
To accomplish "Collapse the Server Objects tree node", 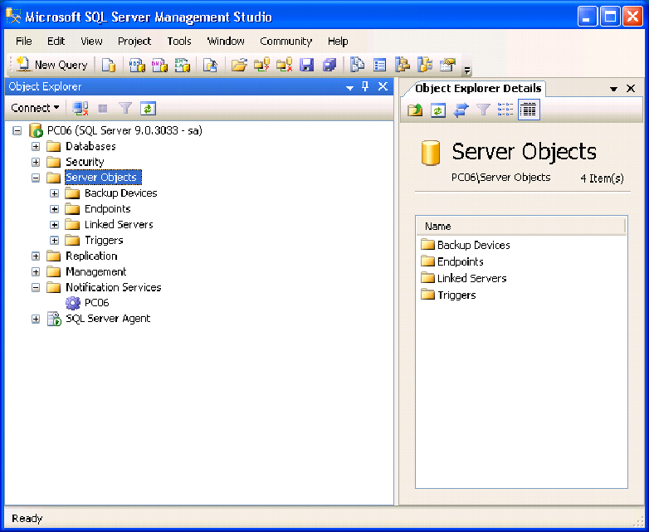I will 36,178.
